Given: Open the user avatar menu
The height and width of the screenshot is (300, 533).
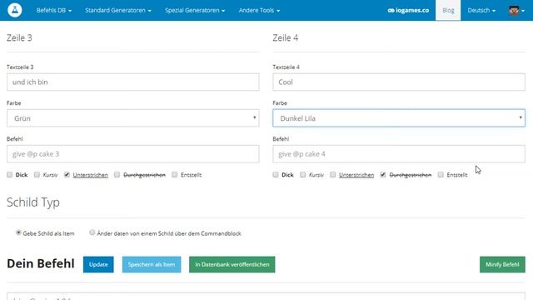Looking at the screenshot, I should [516, 11].
